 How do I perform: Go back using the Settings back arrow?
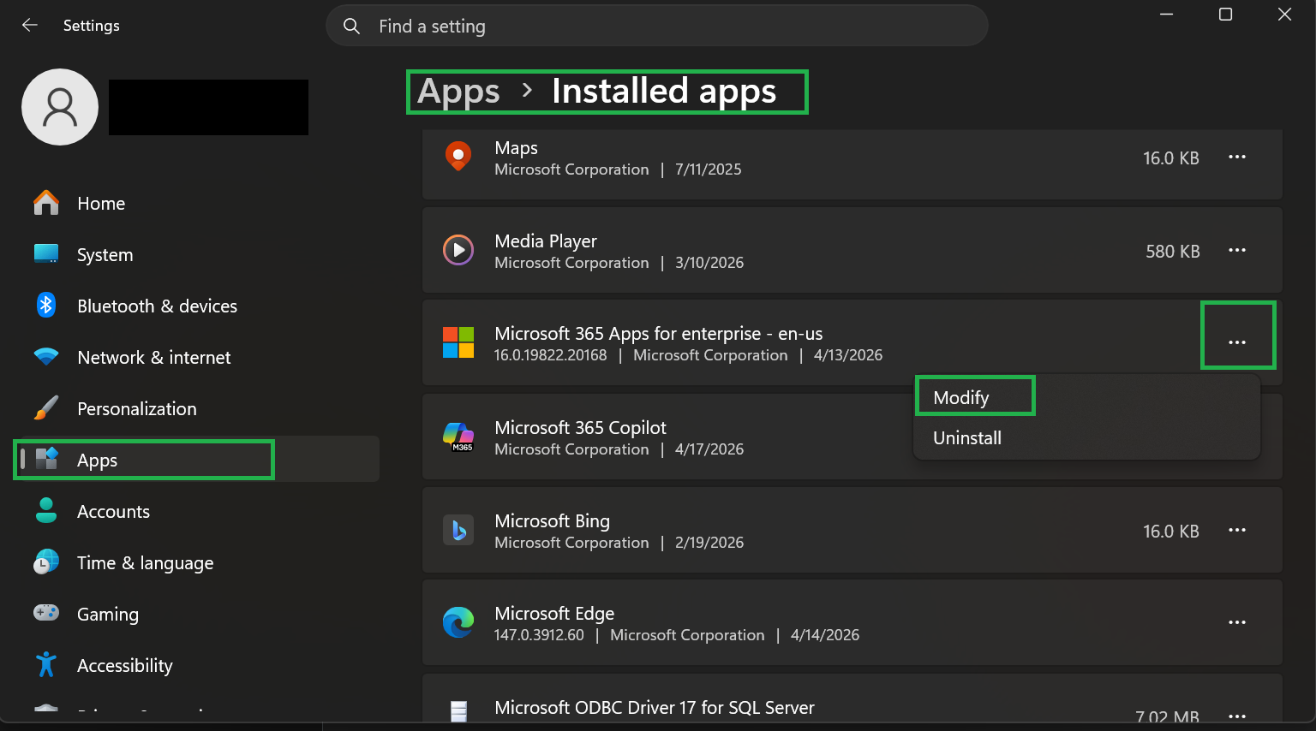(30, 26)
